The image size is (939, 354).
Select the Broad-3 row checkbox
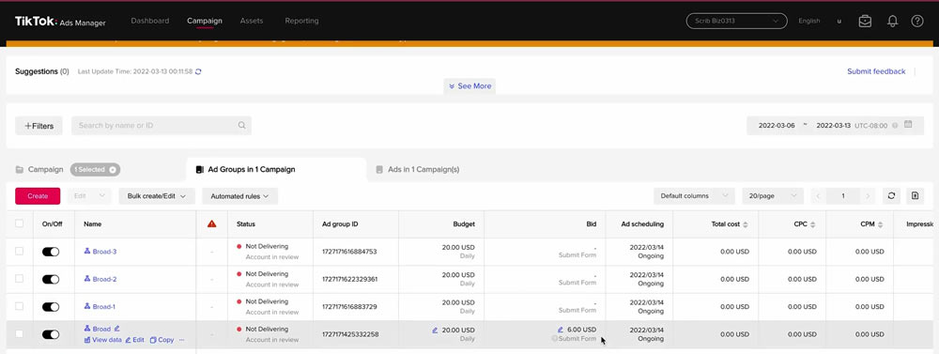[19, 251]
